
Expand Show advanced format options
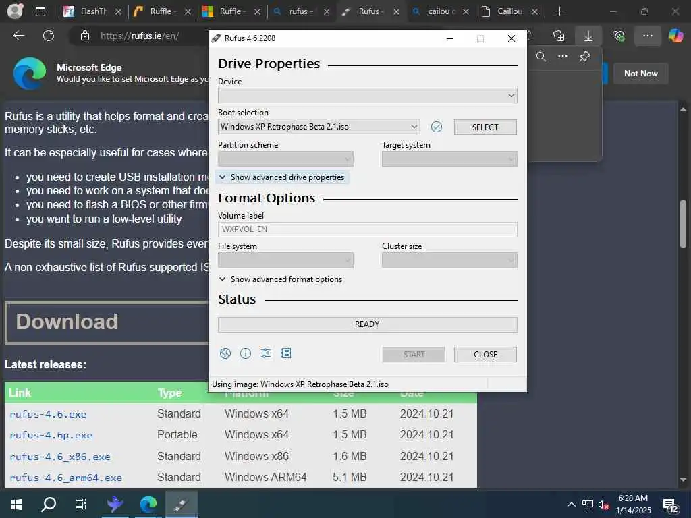pyautogui.click(x=281, y=279)
